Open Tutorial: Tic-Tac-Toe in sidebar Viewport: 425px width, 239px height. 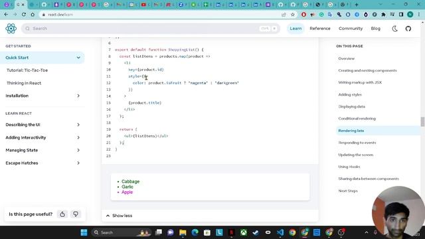tap(27, 70)
